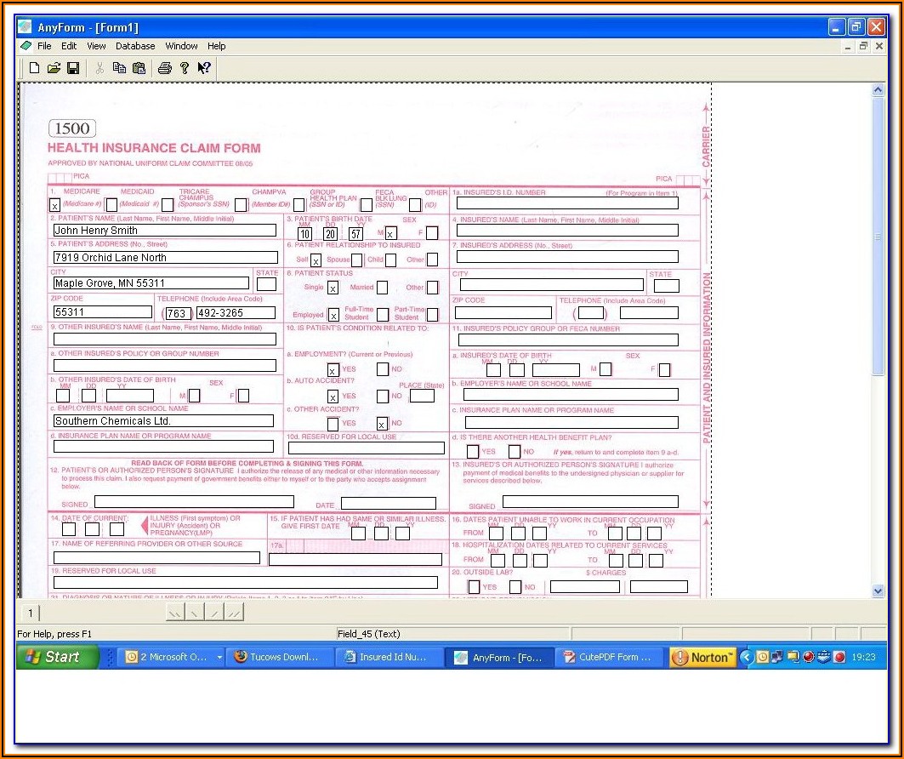The width and height of the screenshot is (904, 759).
Task: Click the Paste clipboard icon
Action: [x=139, y=68]
